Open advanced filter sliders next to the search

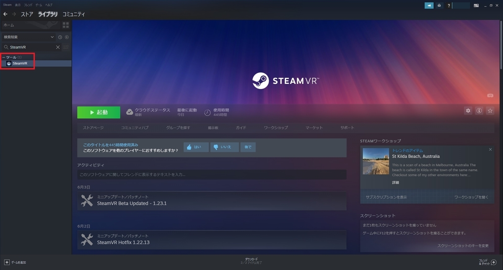click(x=66, y=47)
